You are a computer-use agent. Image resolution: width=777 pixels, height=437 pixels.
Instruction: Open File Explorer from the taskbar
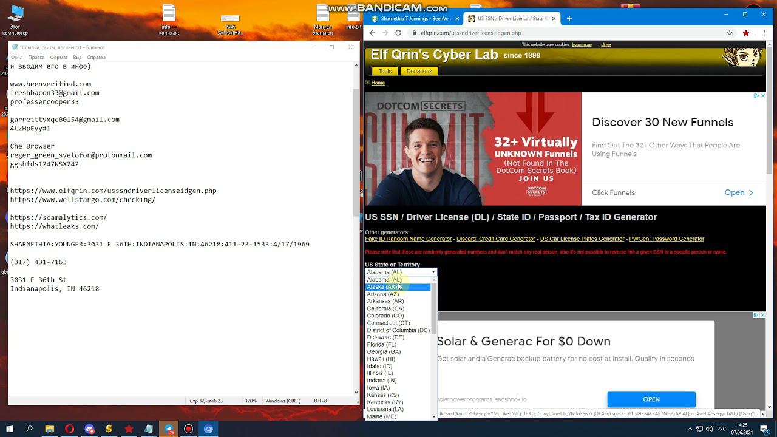pyautogui.click(x=50, y=429)
